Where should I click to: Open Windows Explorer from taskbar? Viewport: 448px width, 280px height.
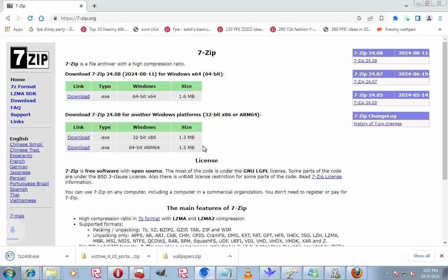point(52,273)
